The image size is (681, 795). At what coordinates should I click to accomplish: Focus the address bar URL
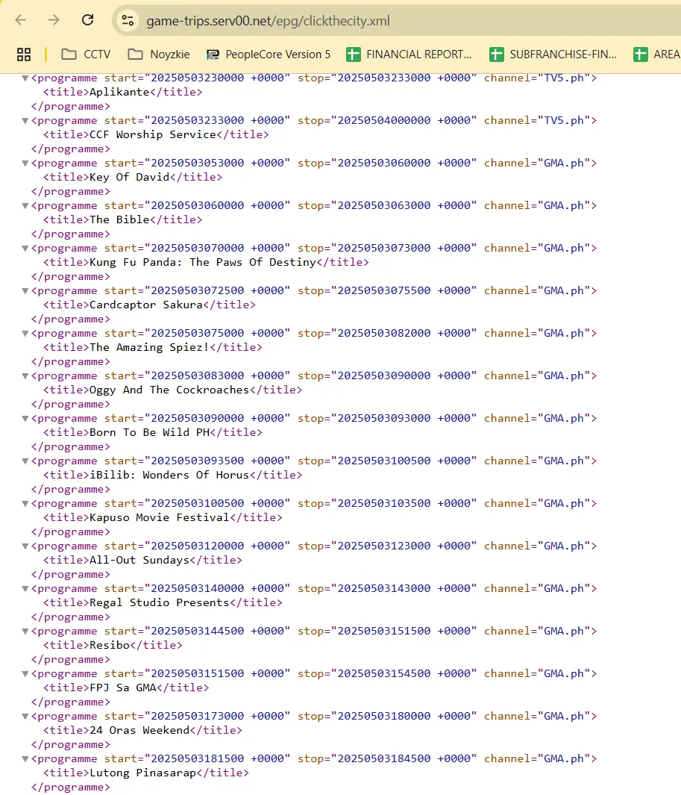tap(268, 21)
